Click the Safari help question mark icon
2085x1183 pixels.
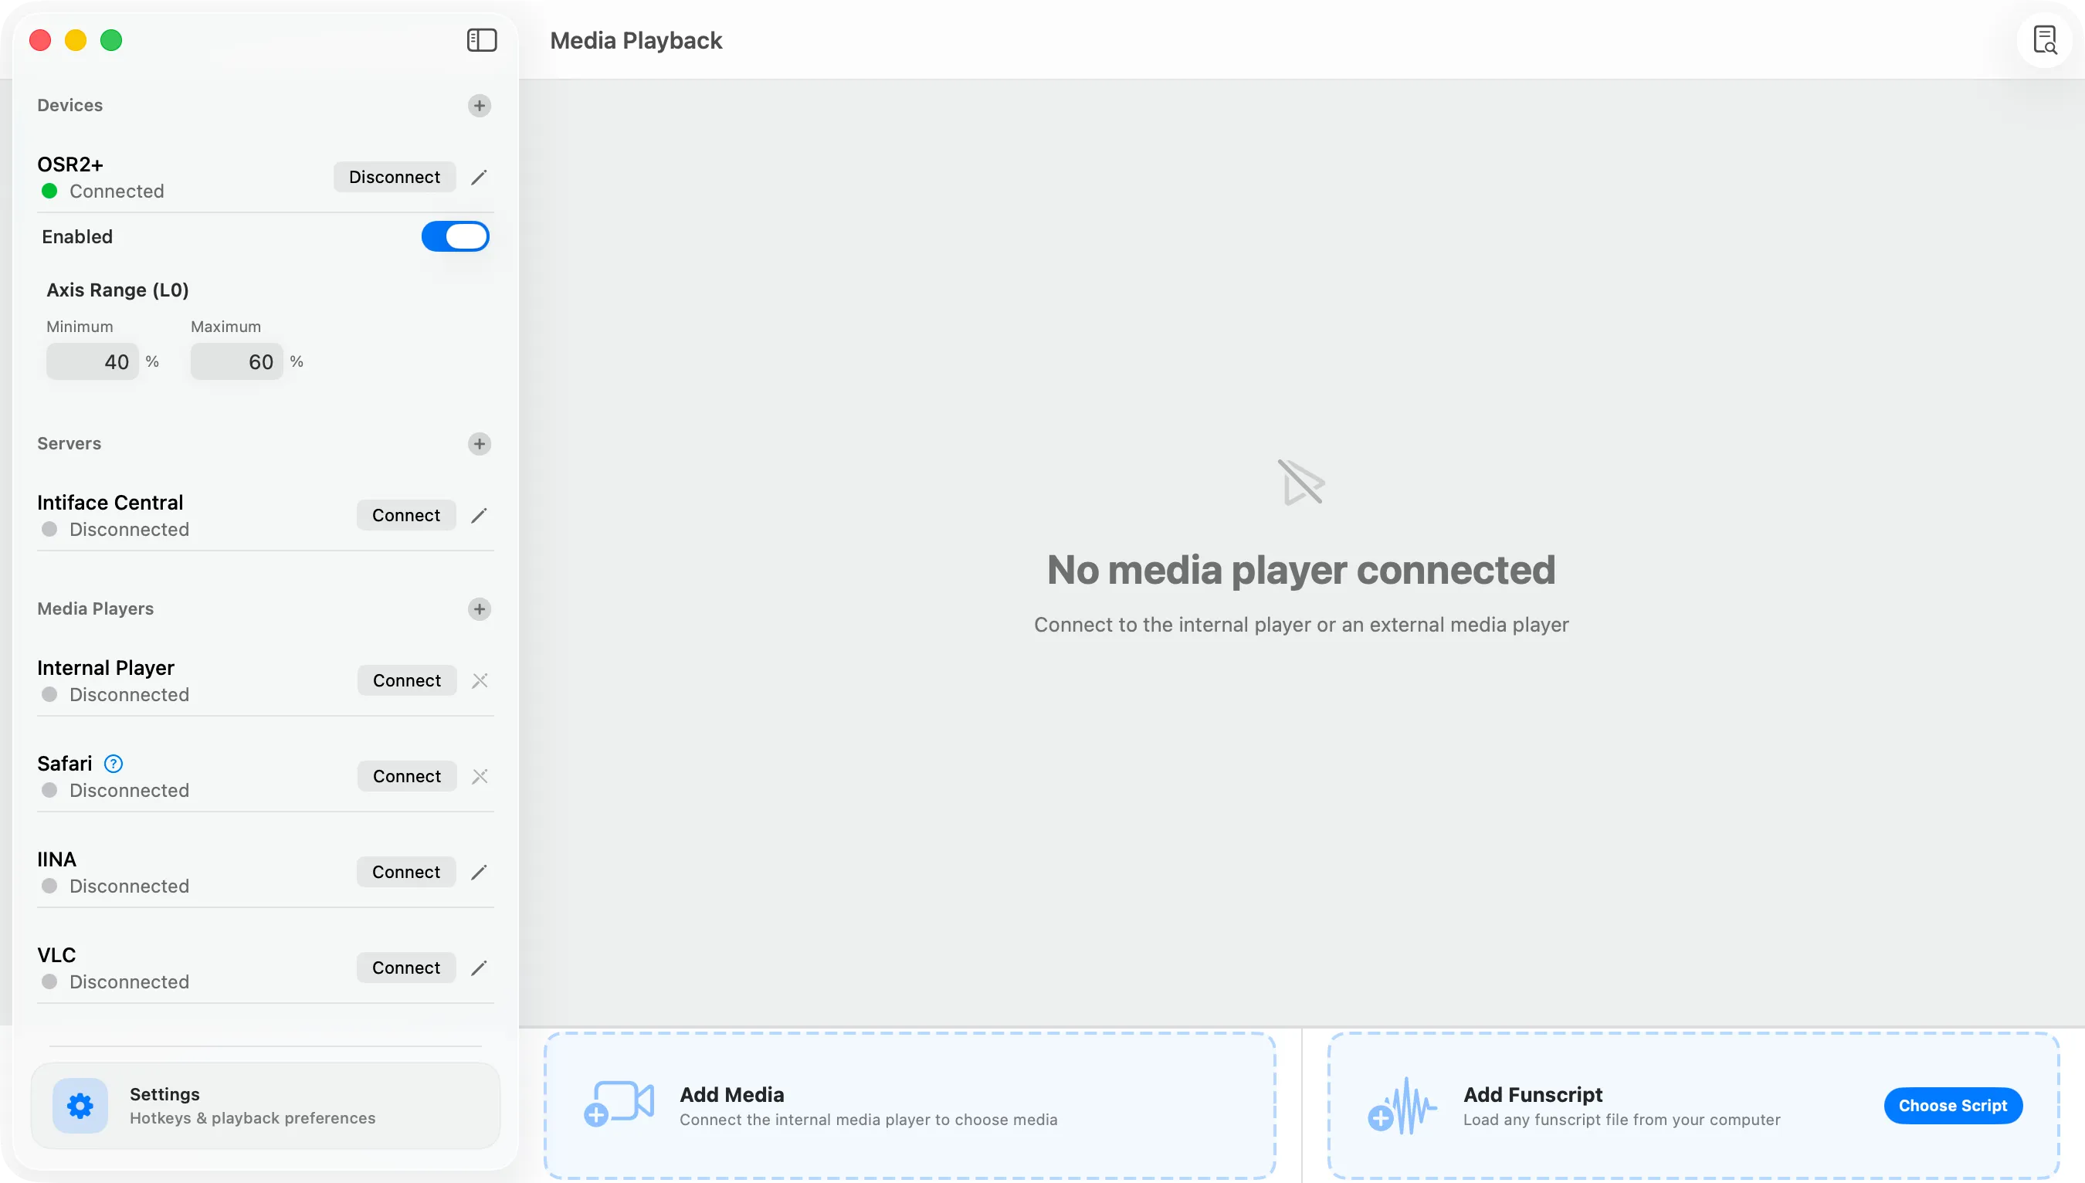point(114,764)
